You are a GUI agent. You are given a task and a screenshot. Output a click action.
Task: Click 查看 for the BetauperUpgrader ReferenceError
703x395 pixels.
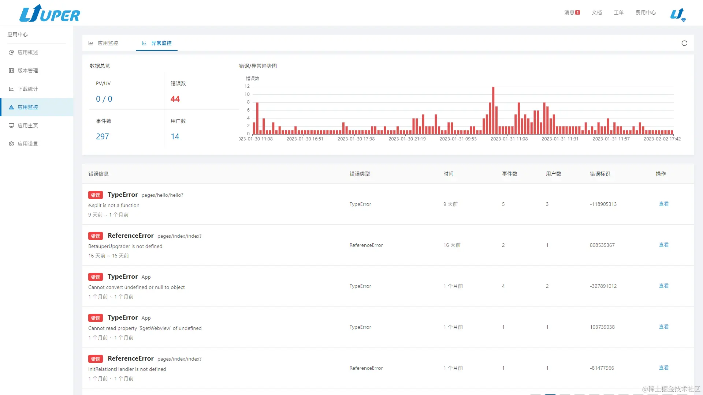(663, 245)
